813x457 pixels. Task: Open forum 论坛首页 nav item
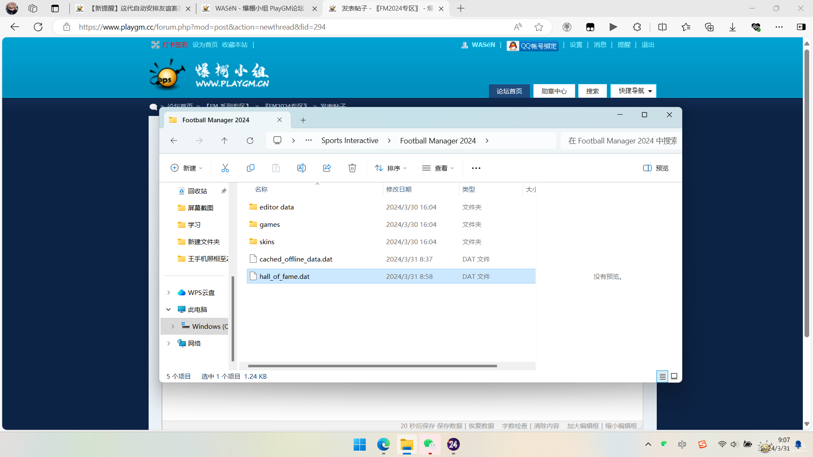(x=509, y=91)
